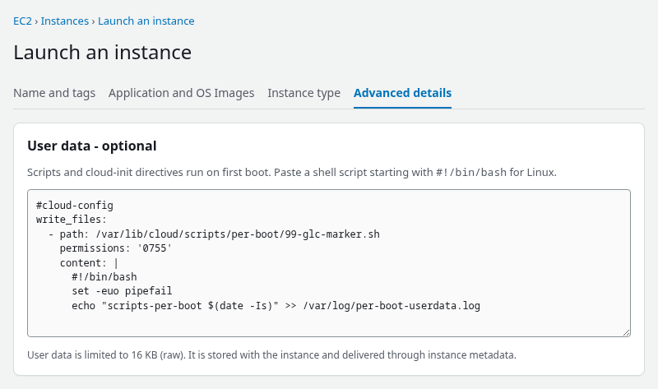
Task: Click the 'content: |' line
Action: 89,263
